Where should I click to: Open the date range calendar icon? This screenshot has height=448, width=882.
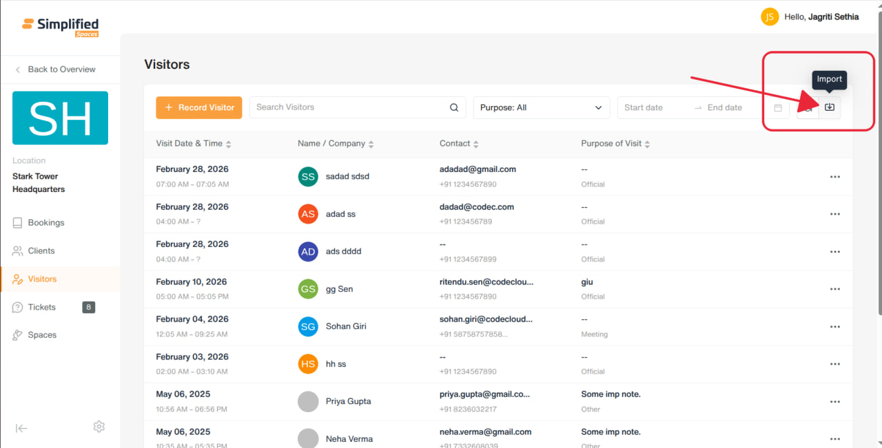click(778, 107)
